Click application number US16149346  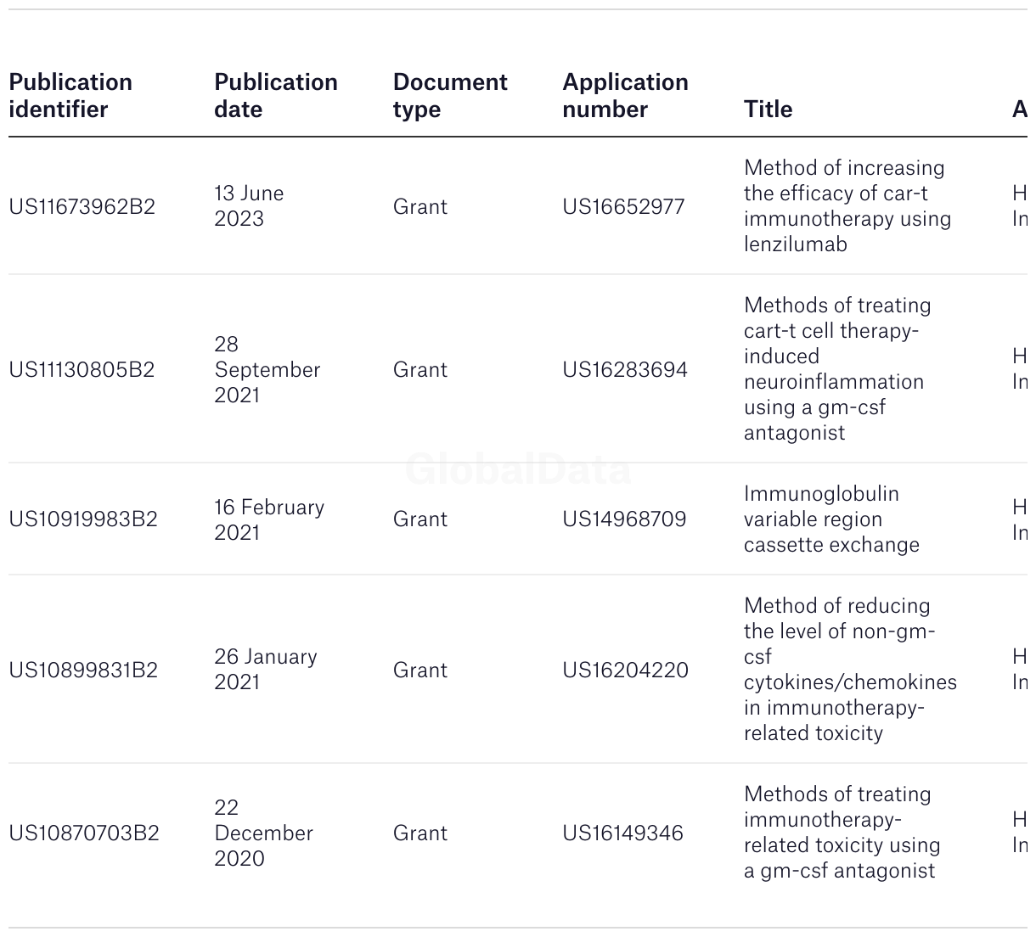(x=622, y=833)
